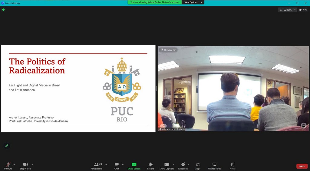Toggle Show Captions
310x171 pixels.
[167, 166]
